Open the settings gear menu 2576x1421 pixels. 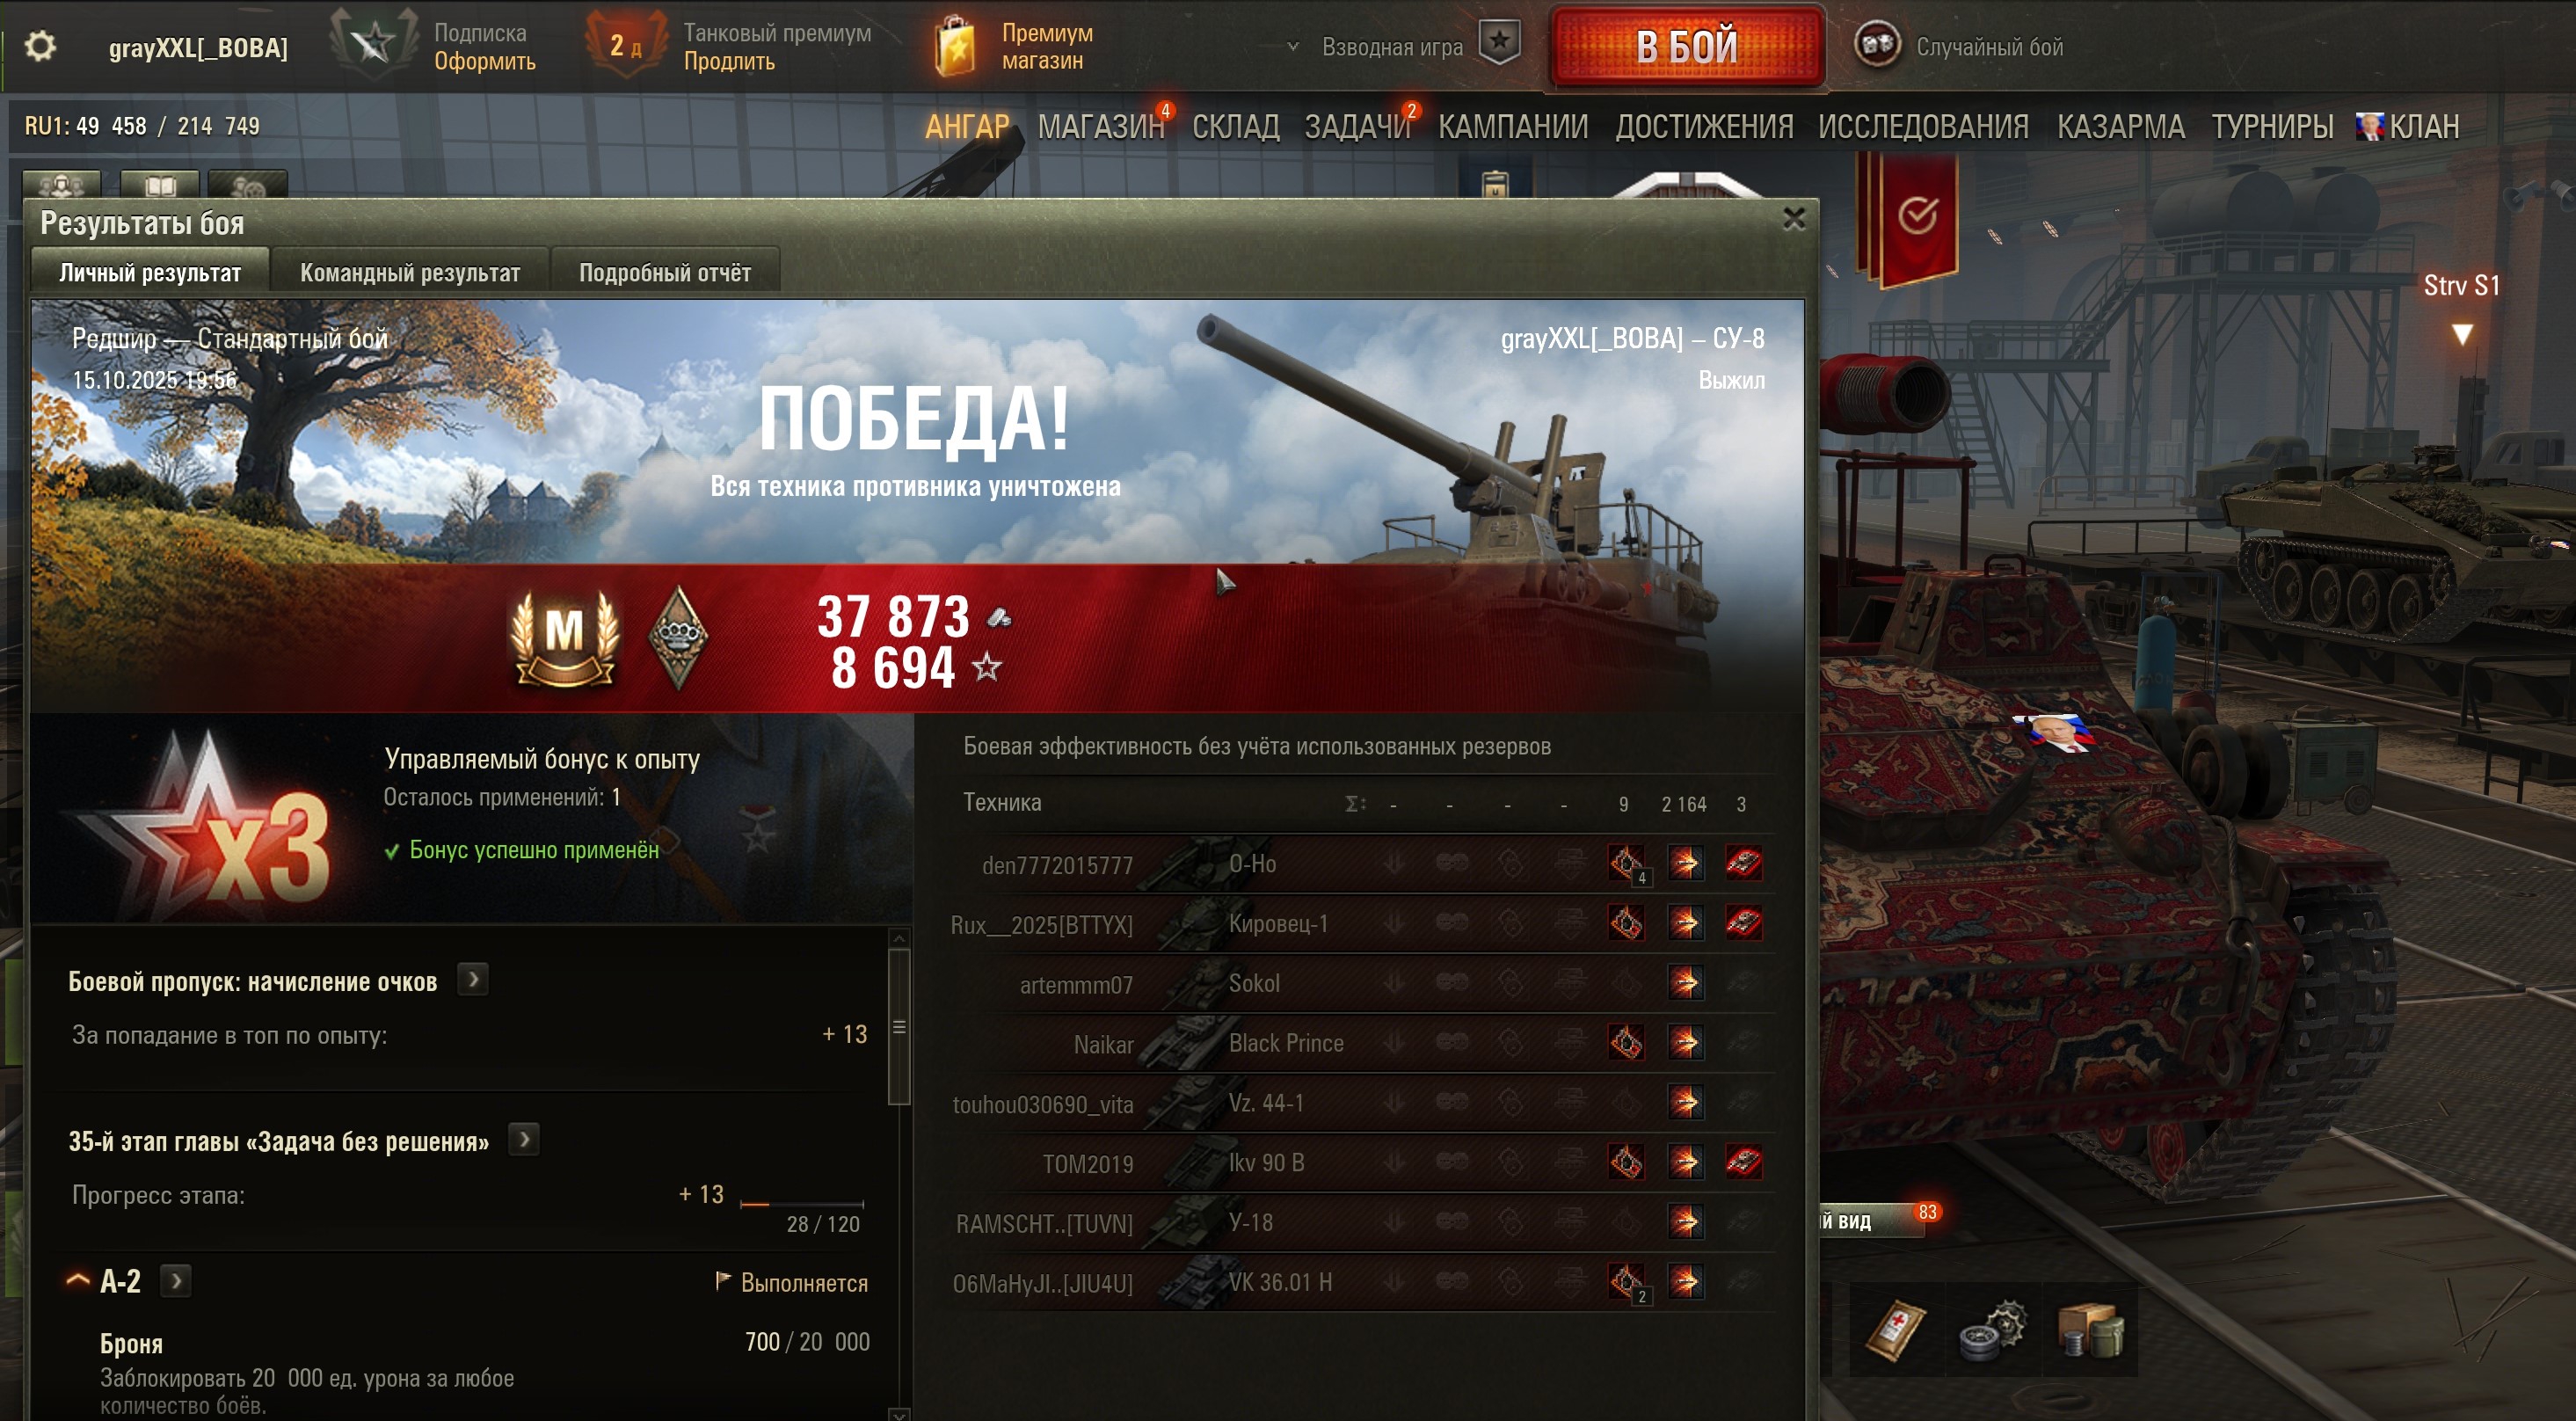[40, 46]
